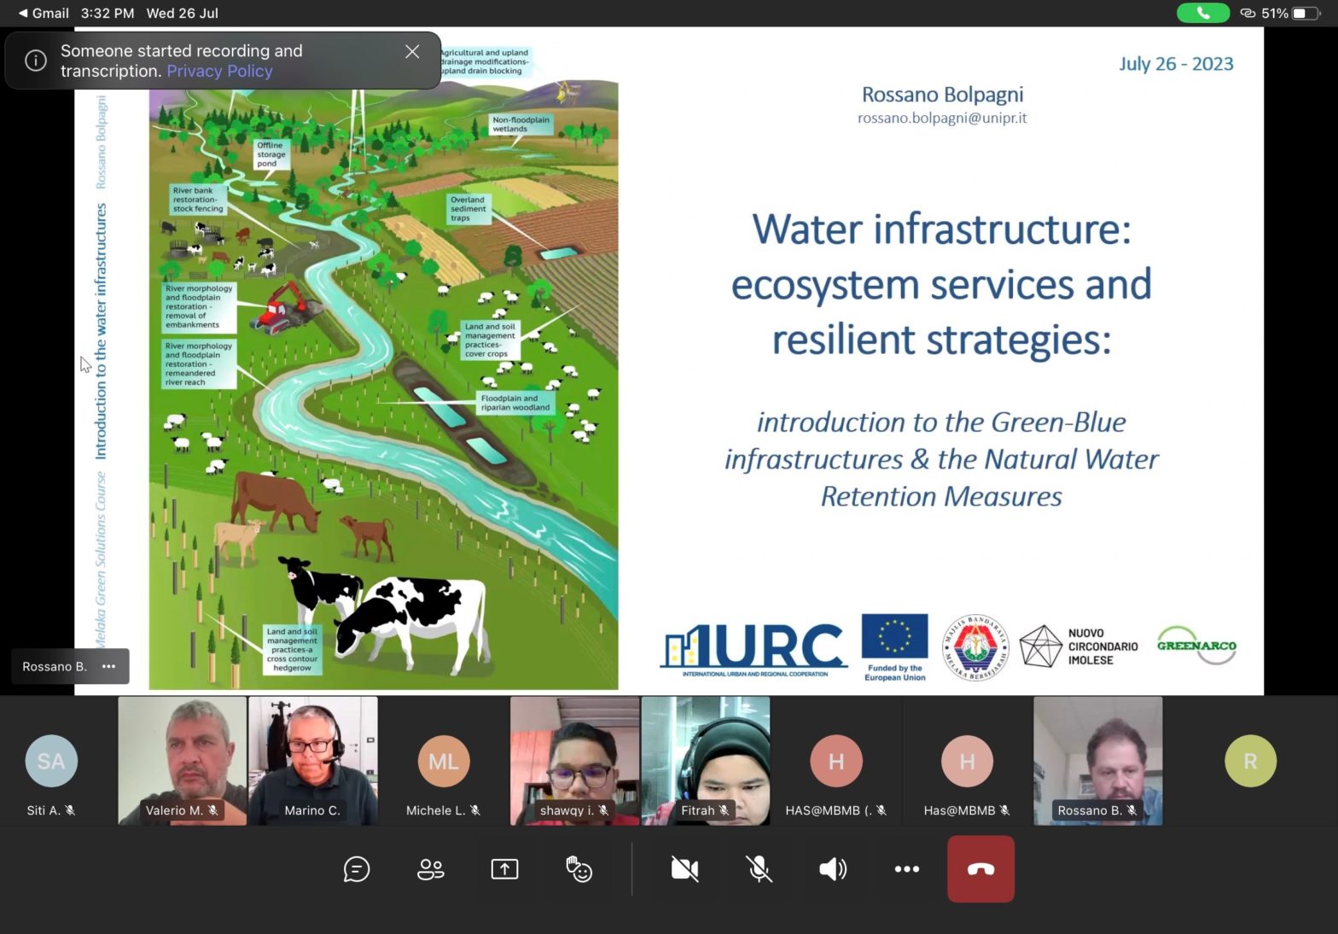
Task: Select Marino C. video tile
Action: pyautogui.click(x=313, y=759)
